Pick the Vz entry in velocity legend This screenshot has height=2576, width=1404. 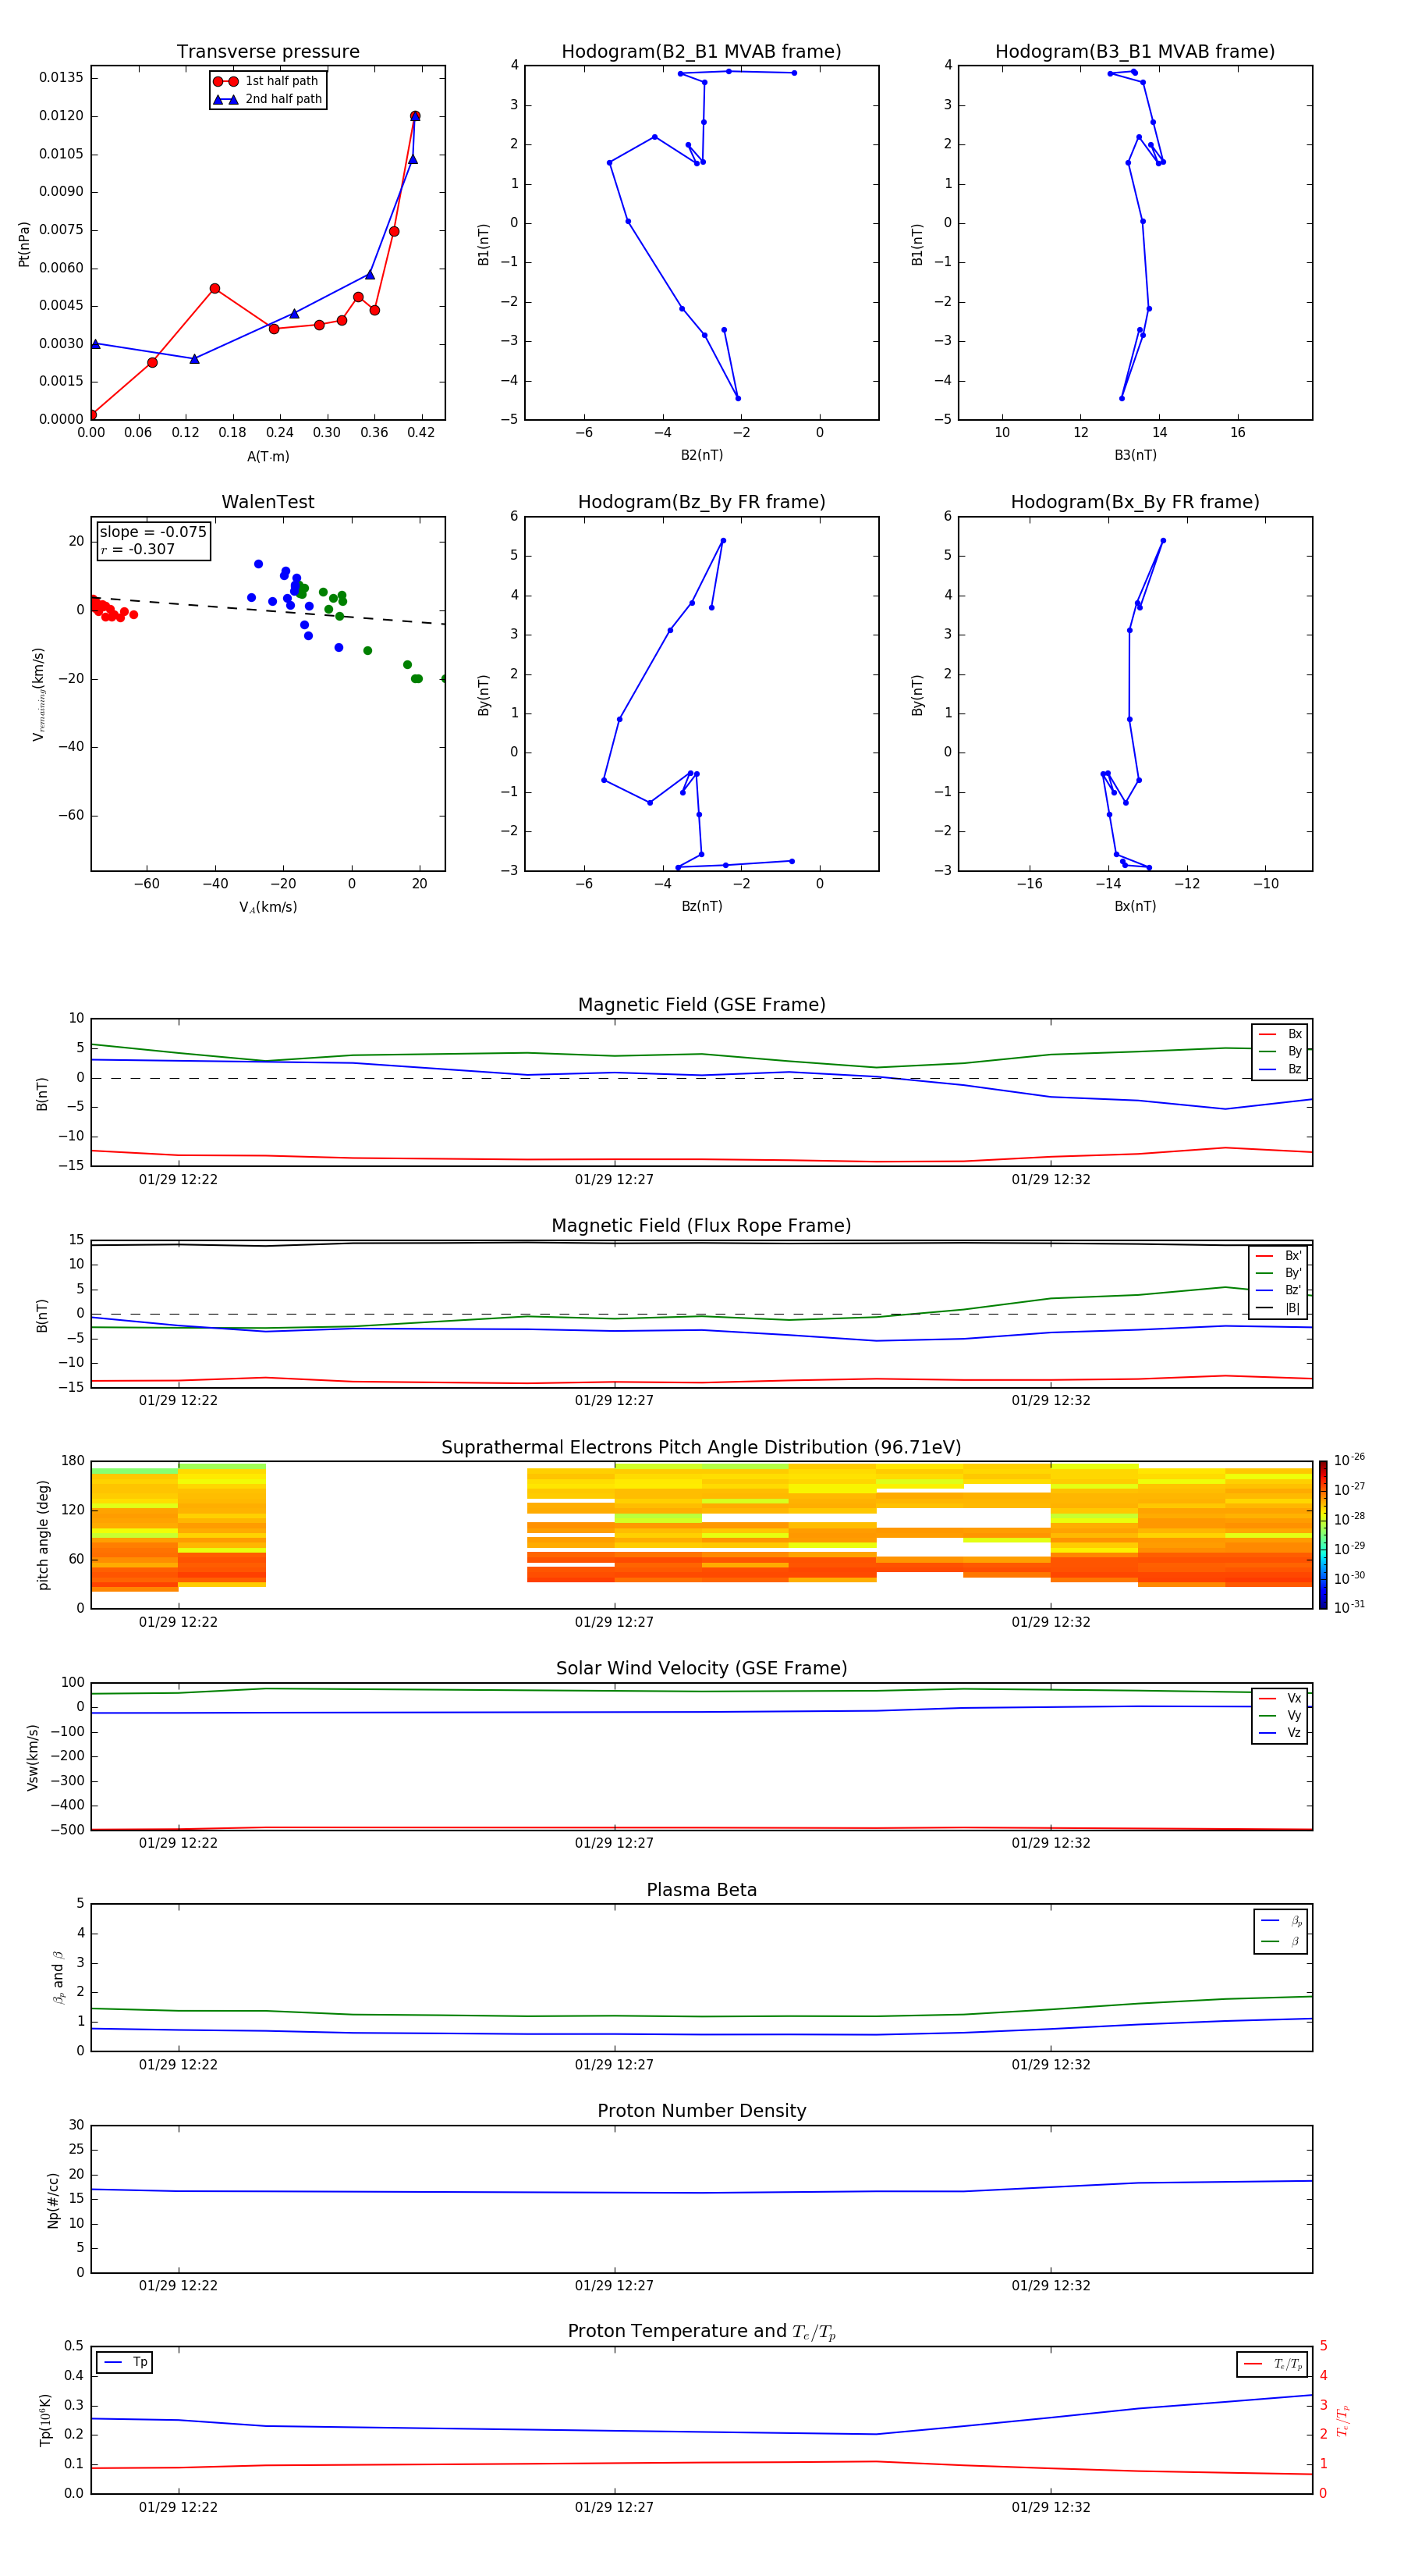[1280, 1733]
